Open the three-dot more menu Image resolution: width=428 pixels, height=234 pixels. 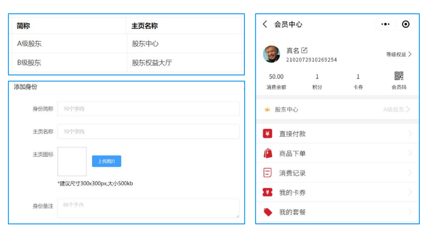click(386, 24)
